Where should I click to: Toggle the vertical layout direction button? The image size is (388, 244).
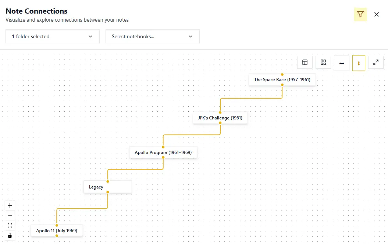[359, 63]
